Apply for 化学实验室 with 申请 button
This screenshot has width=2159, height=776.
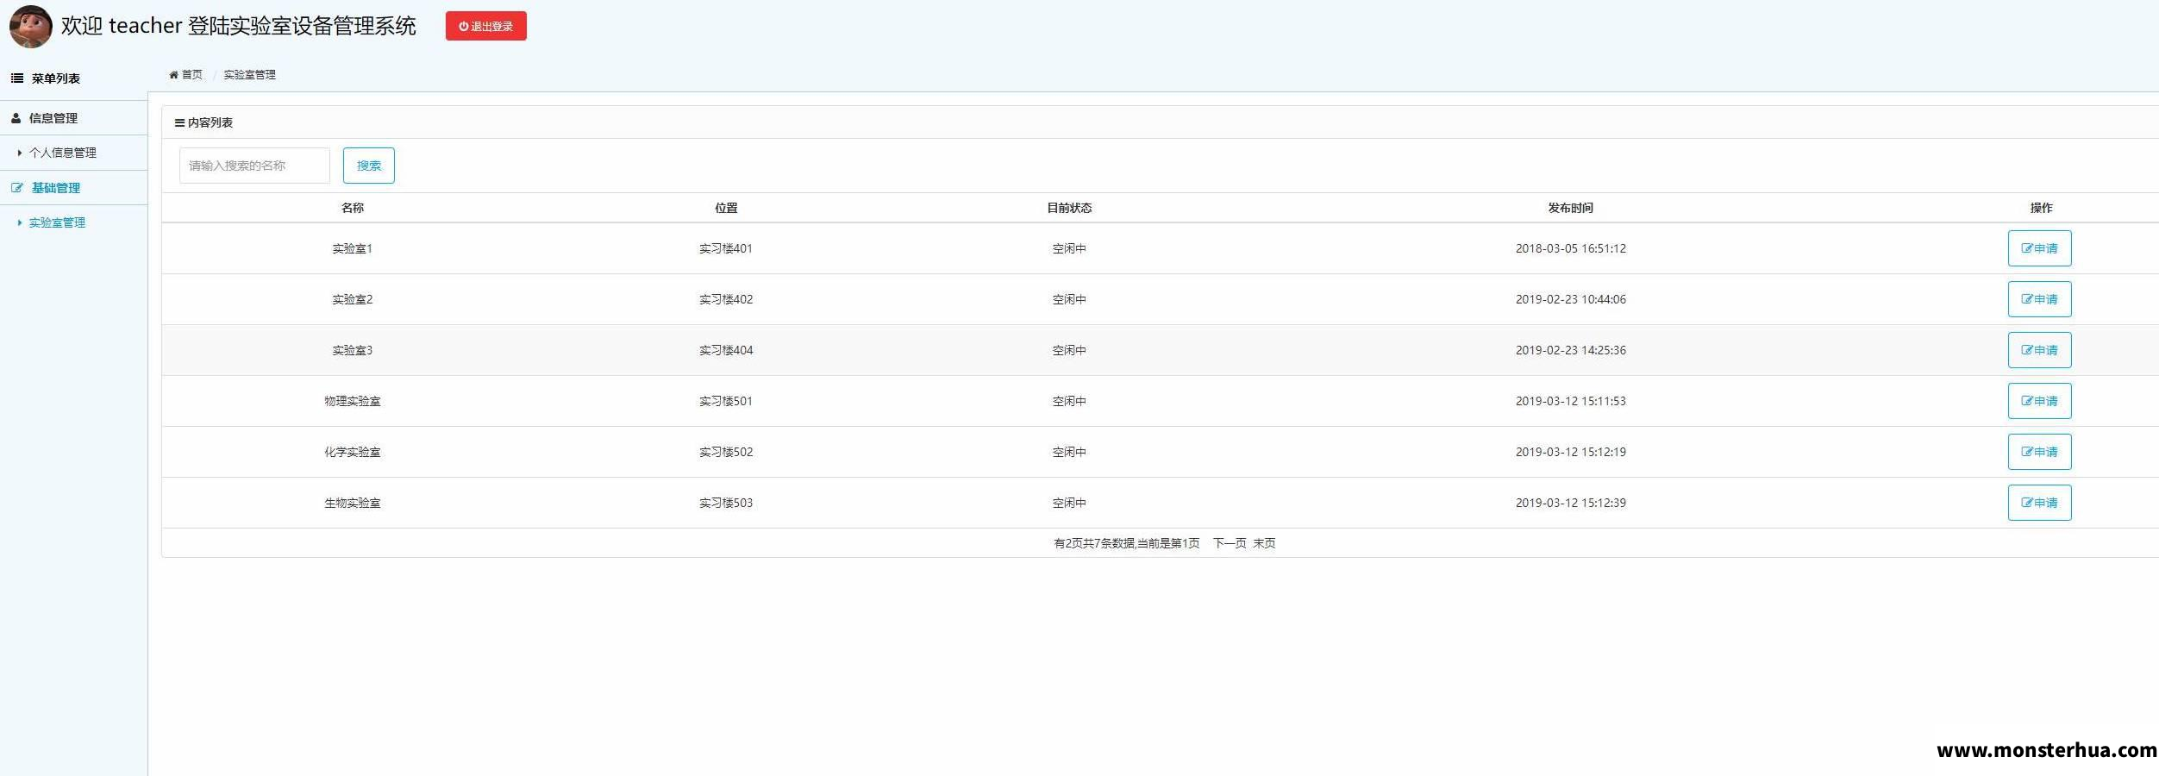[x=2039, y=452]
